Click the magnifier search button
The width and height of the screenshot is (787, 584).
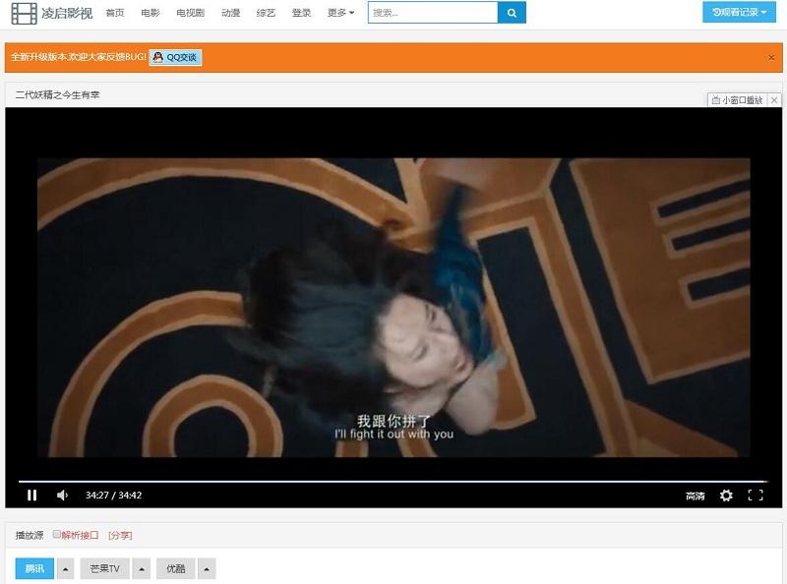pos(512,13)
